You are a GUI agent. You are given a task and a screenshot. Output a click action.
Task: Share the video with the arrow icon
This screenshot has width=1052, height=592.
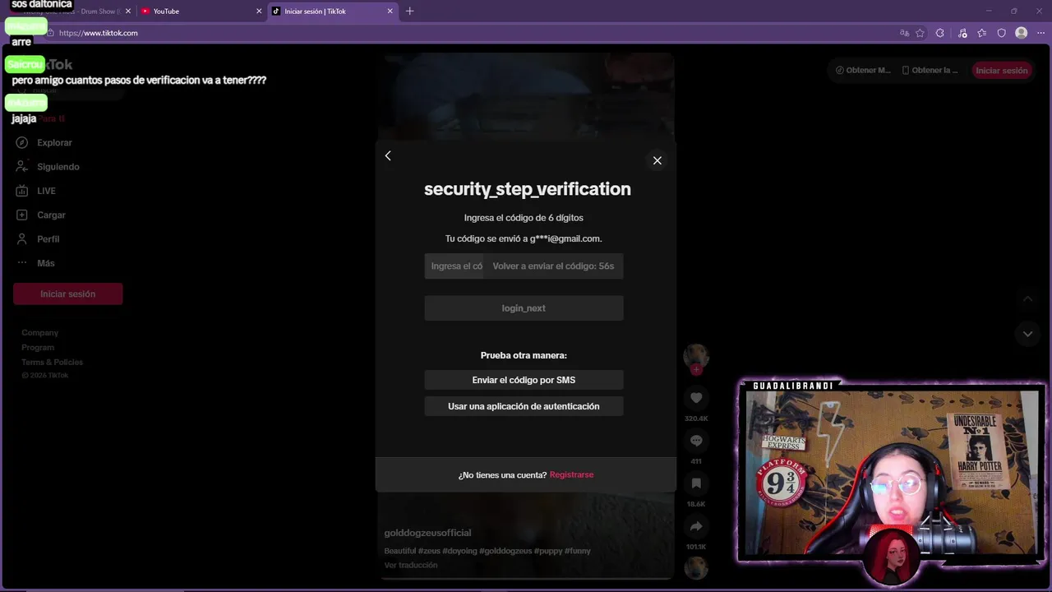tap(696, 526)
